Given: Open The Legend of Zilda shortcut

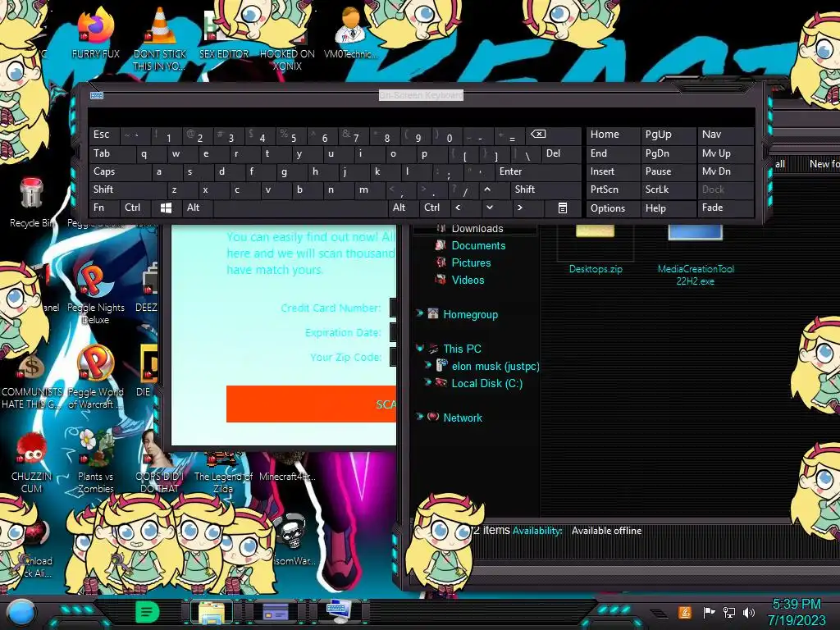Looking at the screenshot, I should click(x=223, y=472).
